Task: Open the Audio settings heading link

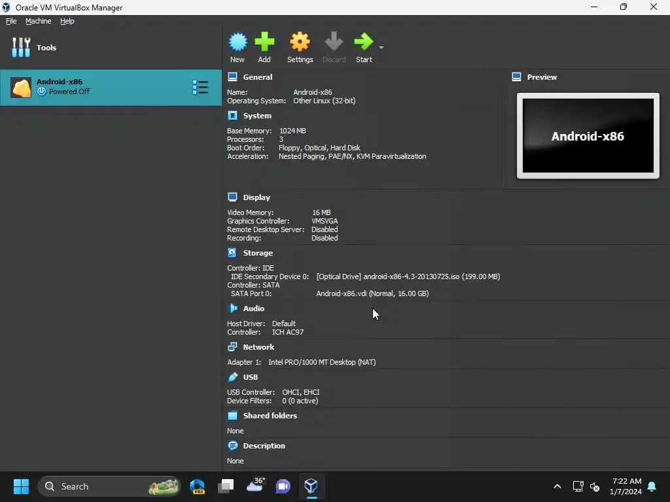Action: click(254, 309)
